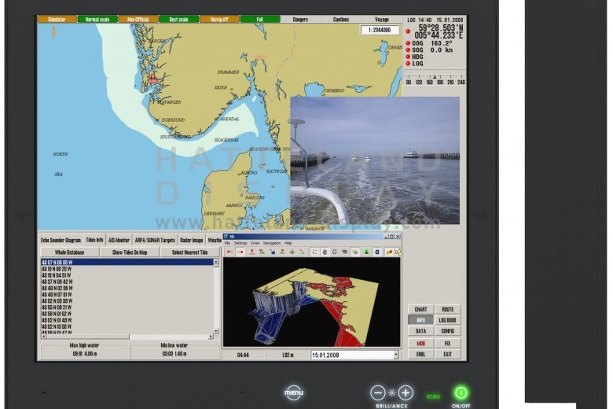Viewport: 613px width, 409px height.
Task: Click the heading scale bar under LOG
Action: pos(435,80)
